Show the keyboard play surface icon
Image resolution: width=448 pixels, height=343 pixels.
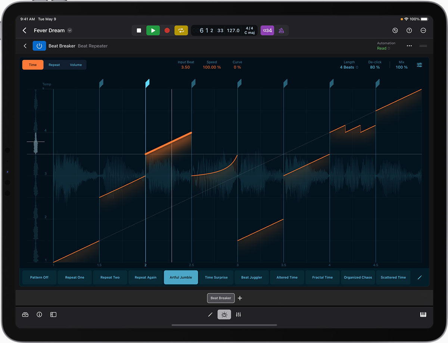(x=423, y=315)
